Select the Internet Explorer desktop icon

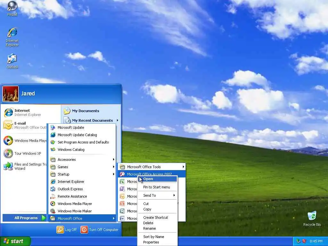[12, 37]
